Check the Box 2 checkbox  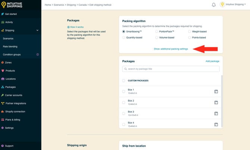[124, 103]
